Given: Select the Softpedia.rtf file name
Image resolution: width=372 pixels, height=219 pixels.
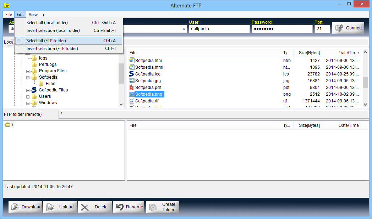Looking at the screenshot, I should tap(147, 101).
